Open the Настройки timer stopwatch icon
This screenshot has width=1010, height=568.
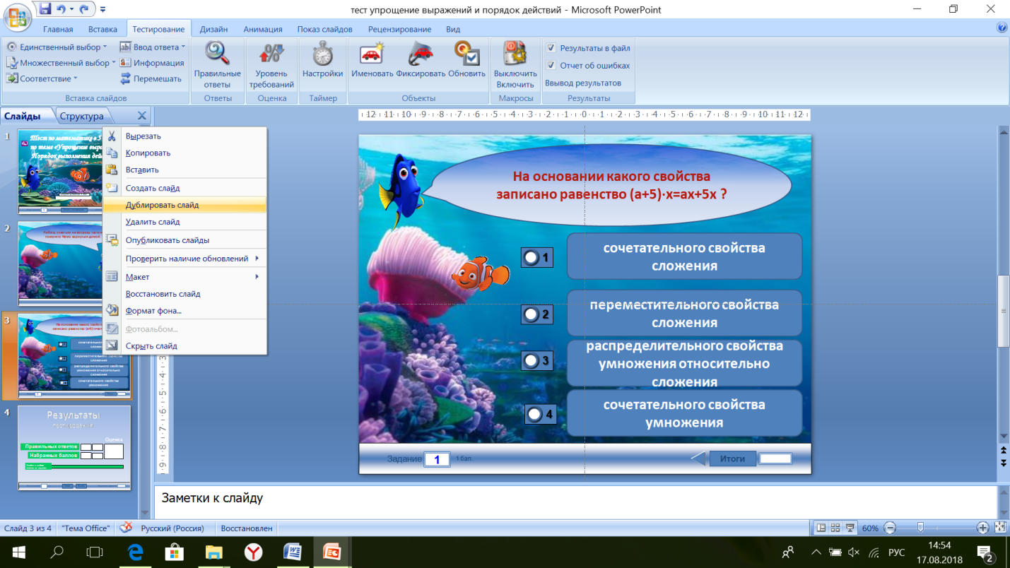point(322,54)
